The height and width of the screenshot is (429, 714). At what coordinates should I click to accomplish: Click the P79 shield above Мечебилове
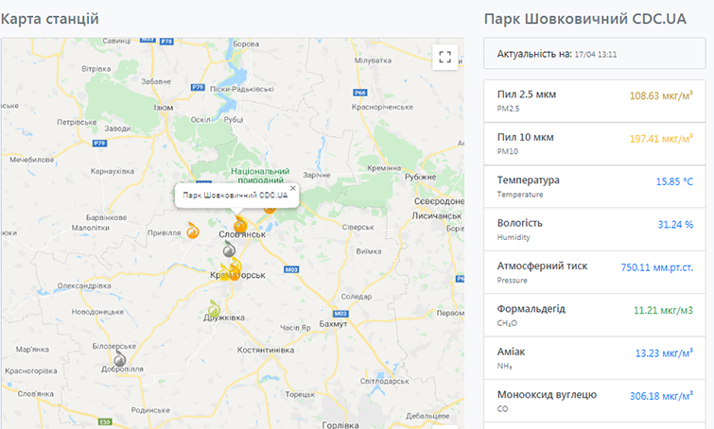[99, 143]
